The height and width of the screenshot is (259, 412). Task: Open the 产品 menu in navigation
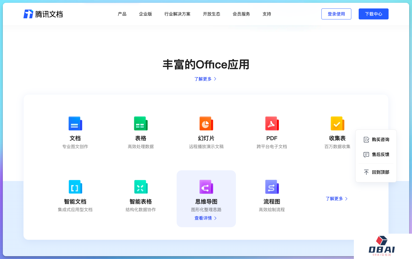point(122,14)
